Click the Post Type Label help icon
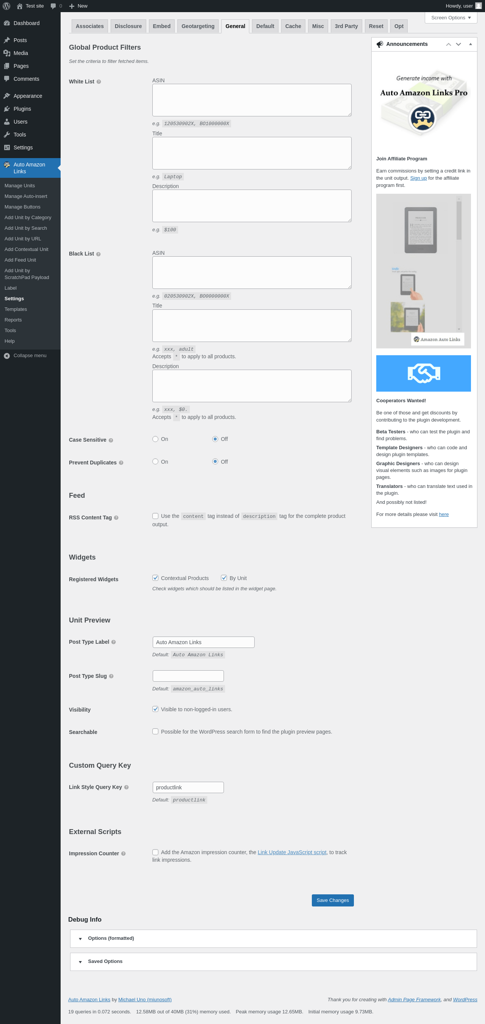 [114, 642]
